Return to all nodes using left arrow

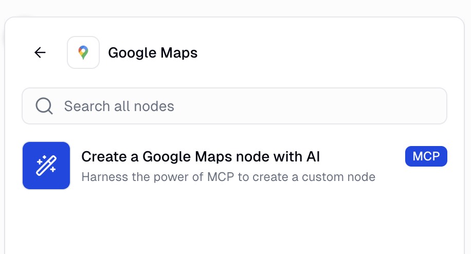point(40,52)
